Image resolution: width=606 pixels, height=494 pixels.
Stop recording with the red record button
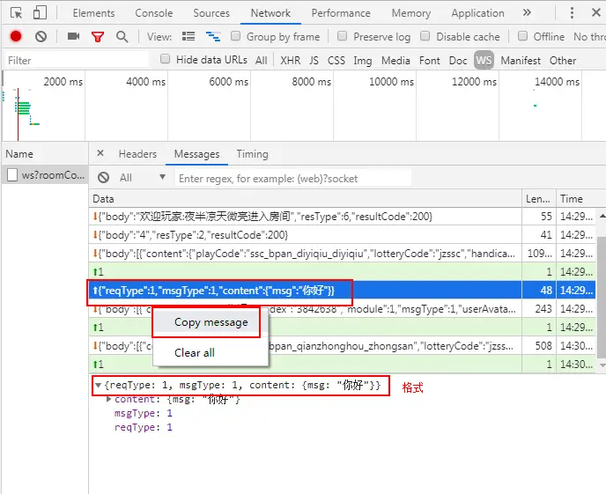(16, 36)
